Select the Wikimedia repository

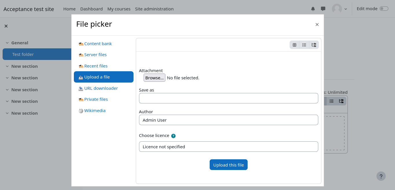click(x=95, y=111)
